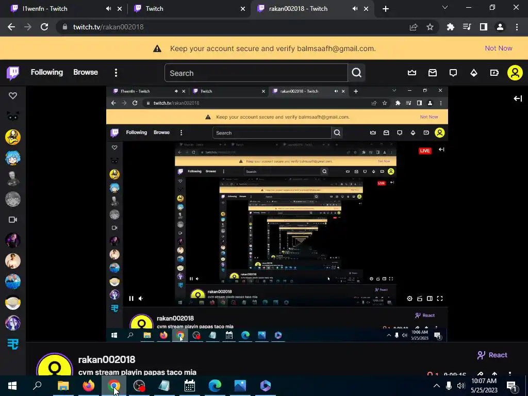This screenshot has width=528, height=396.
Task: Open OBS Studio from taskbar
Action: (139, 386)
